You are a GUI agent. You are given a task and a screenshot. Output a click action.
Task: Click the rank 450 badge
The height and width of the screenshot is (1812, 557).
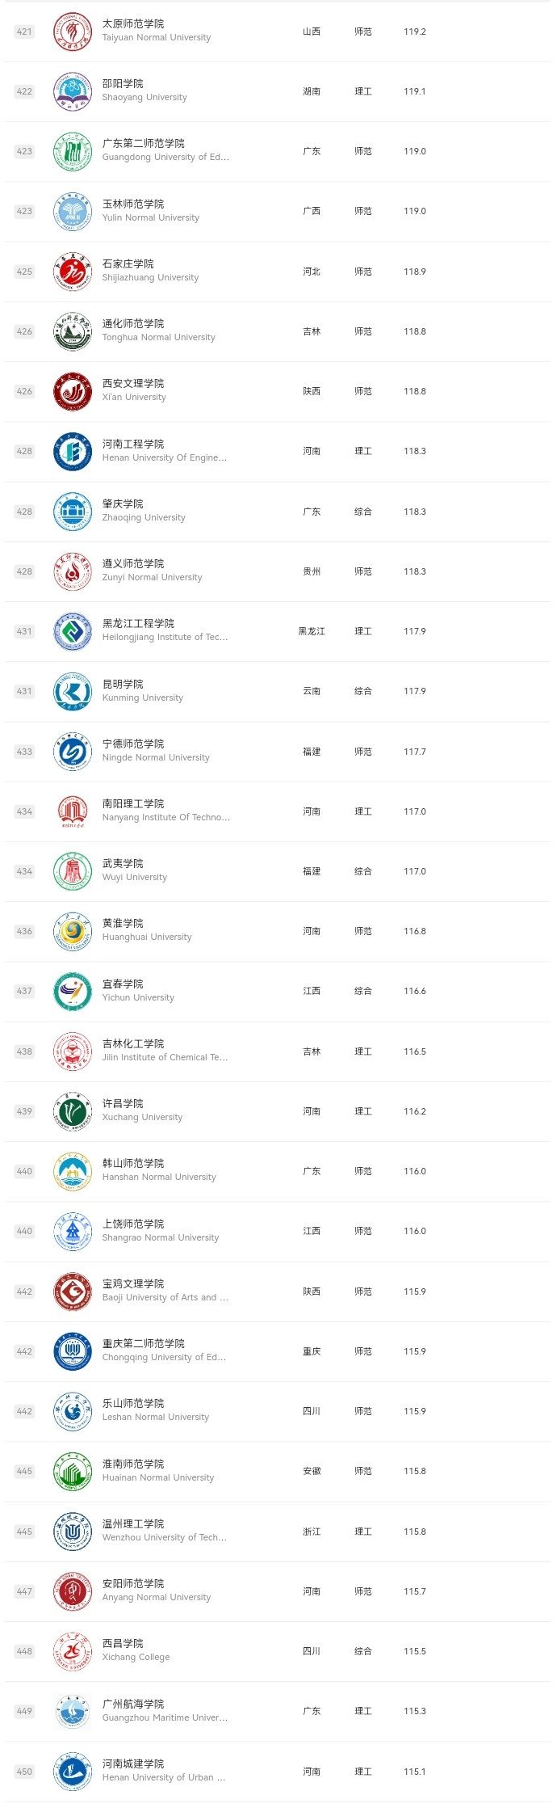tap(25, 1772)
